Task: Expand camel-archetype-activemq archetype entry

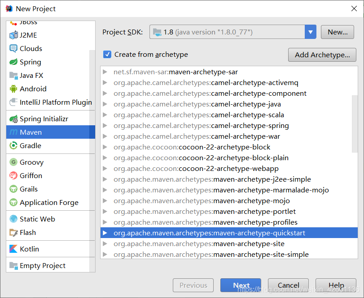Action: pyautogui.click(x=105, y=83)
